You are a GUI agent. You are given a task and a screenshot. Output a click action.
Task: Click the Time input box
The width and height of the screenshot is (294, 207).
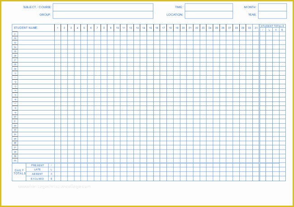tap(209, 7)
